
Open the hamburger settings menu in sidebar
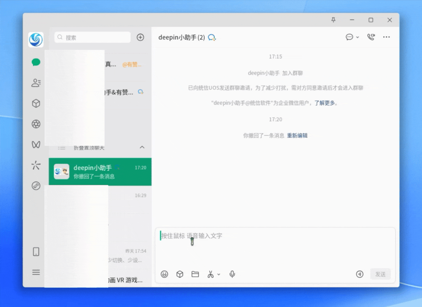click(x=36, y=272)
